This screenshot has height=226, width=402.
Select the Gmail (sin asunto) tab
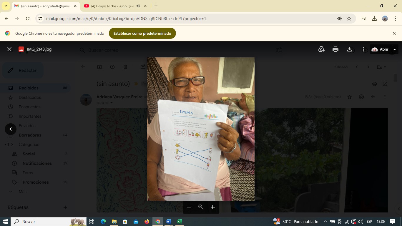click(x=44, y=6)
